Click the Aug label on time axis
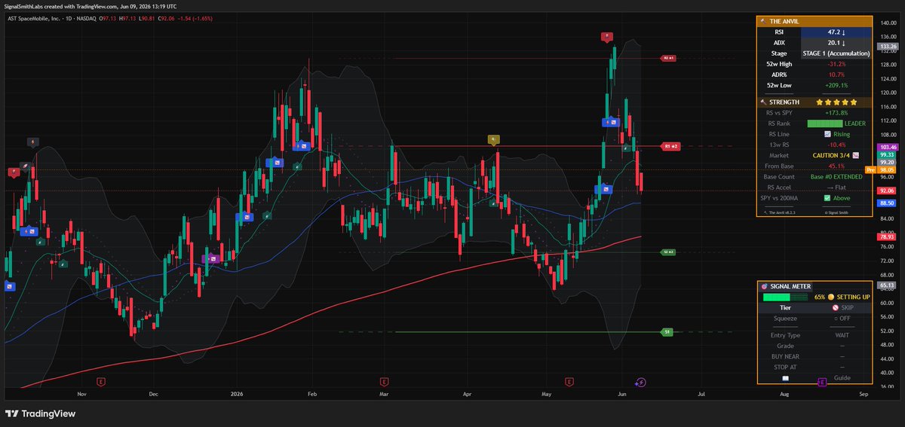905x427 pixels. (x=785, y=393)
